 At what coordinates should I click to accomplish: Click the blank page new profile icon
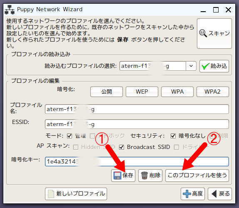point(51,194)
